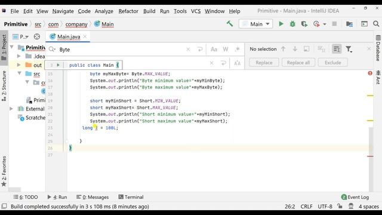Image resolution: width=382 pixels, height=215 pixels.
Task: Click the Stop process square icon
Action: [334, 24]
